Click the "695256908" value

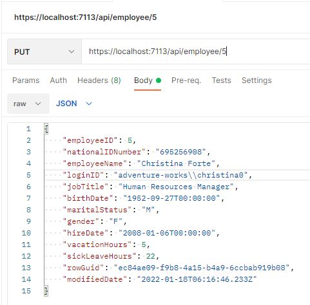[181, 152]
